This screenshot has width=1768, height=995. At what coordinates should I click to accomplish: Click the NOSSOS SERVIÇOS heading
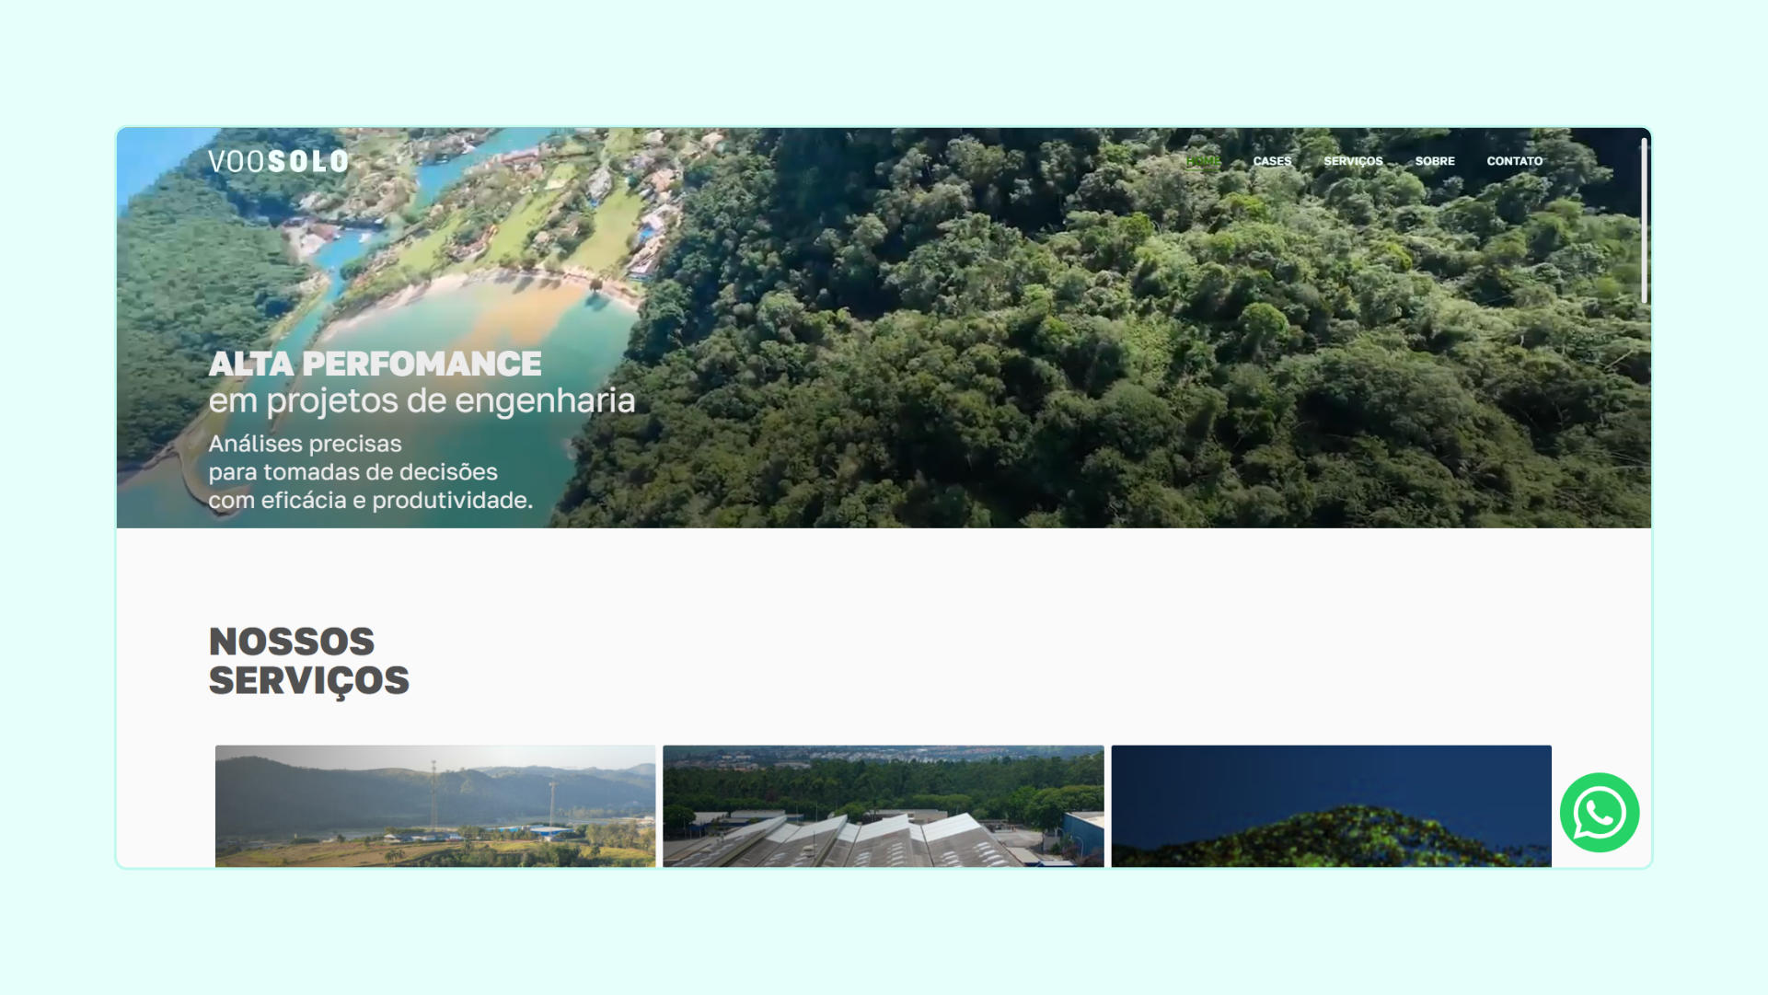[309, 662]
